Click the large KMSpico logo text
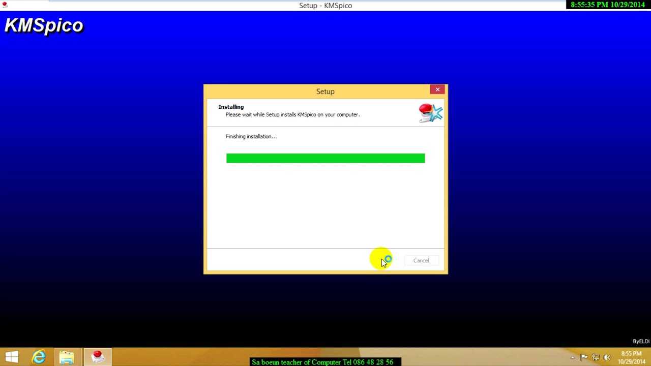 click(44, 25)
